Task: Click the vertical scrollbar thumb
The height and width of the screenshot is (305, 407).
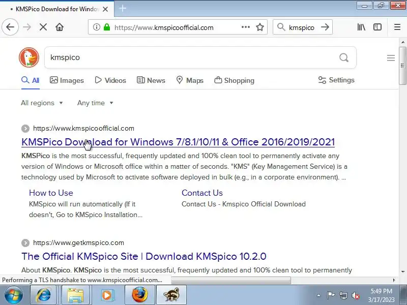Action: tap(402, 66)
